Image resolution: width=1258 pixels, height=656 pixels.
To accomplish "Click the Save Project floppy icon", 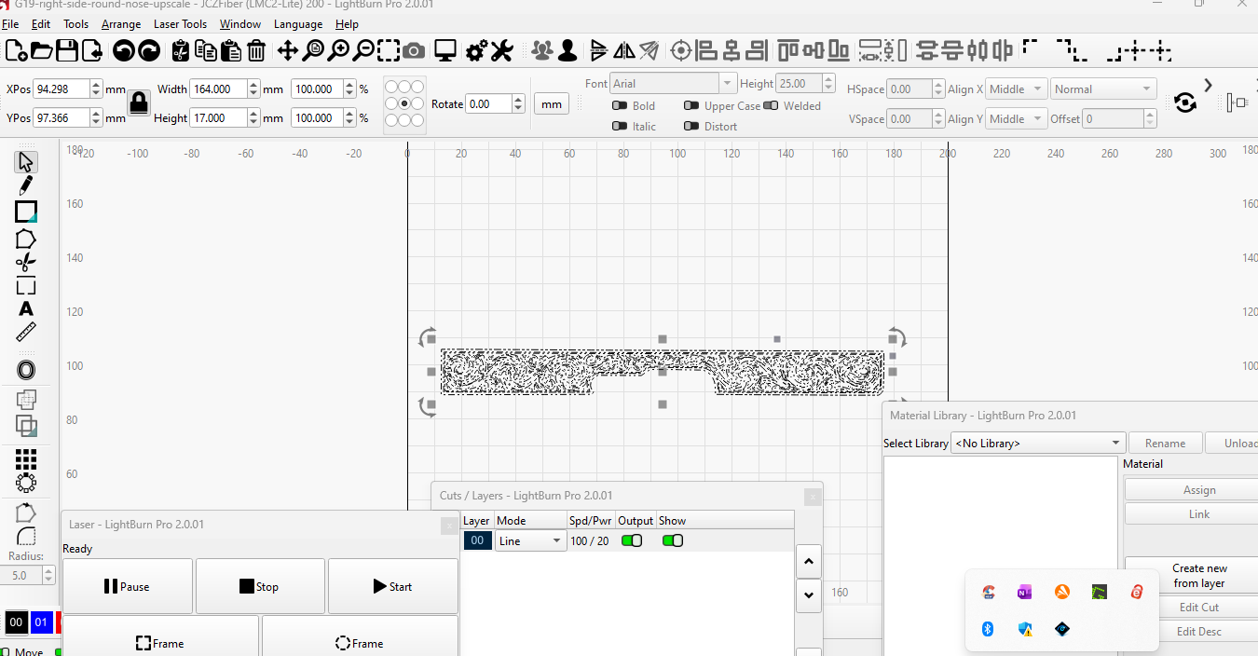I will (67, 51).
